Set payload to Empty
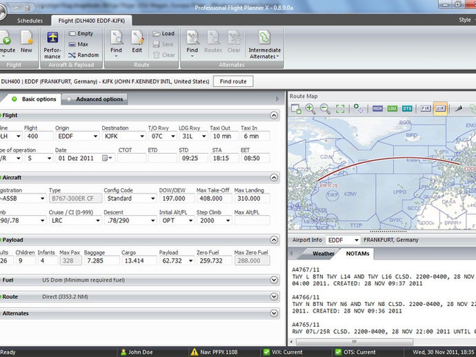This screenshot has height=357, width=476. [x=81, y=33]
